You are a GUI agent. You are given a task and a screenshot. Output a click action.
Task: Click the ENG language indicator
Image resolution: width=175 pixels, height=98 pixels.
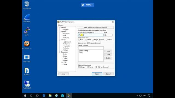tap(144, 96)
